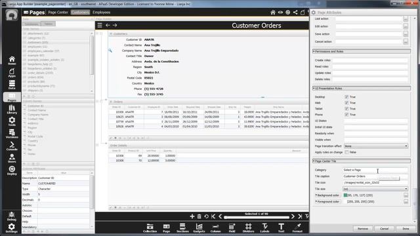Click the hamburger menu icon beside Customer Orders

[x=100, y=25]
